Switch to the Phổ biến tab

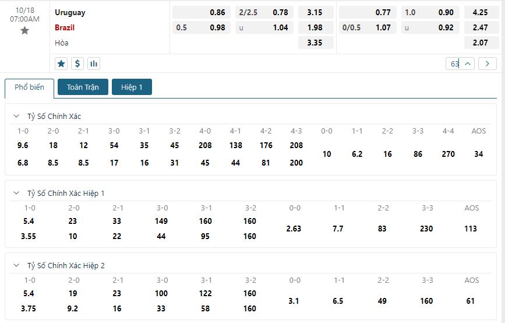coord(29,87)
